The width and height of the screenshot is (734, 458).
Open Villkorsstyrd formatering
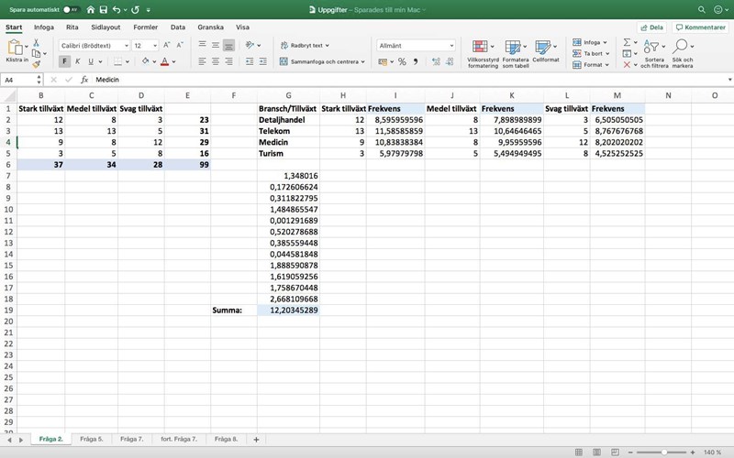coord(483,51)
